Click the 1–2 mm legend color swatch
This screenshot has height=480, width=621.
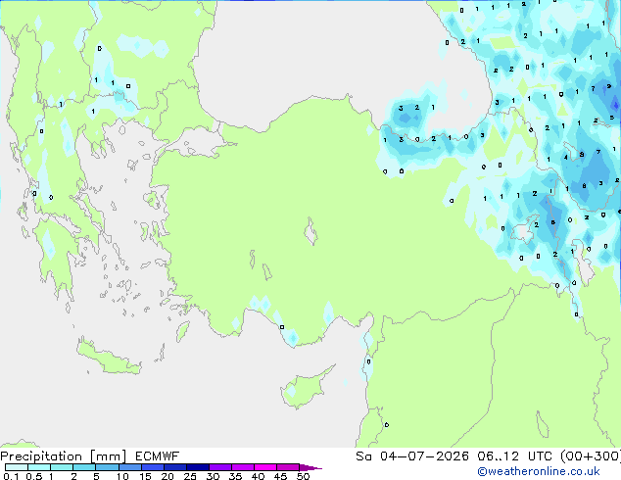[62, 467]
